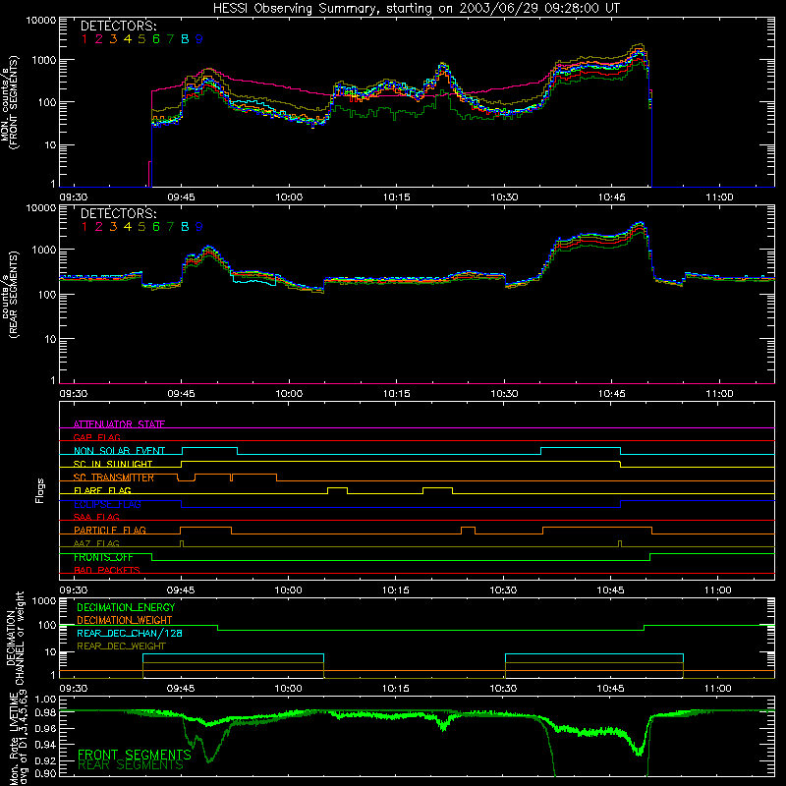Screen dimensions: 786x786
Task: Select detector 5 in front segments legend
Action: tap(141, 39)
